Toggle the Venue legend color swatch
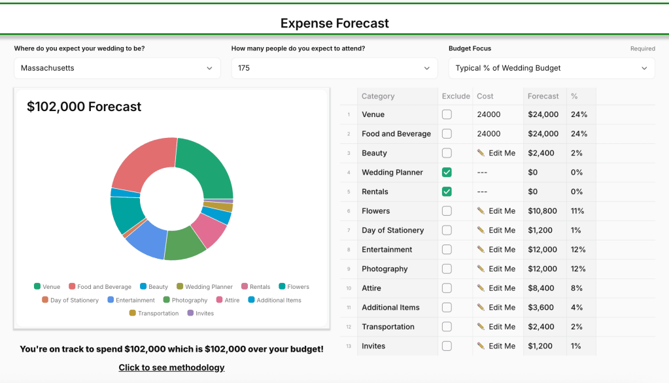 click(x=37, y=286)
